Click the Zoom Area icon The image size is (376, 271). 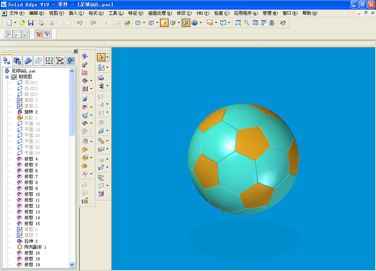(x=238, y=23)
